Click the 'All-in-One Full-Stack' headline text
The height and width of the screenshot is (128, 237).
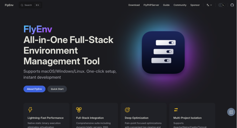[x=68, y=40]
